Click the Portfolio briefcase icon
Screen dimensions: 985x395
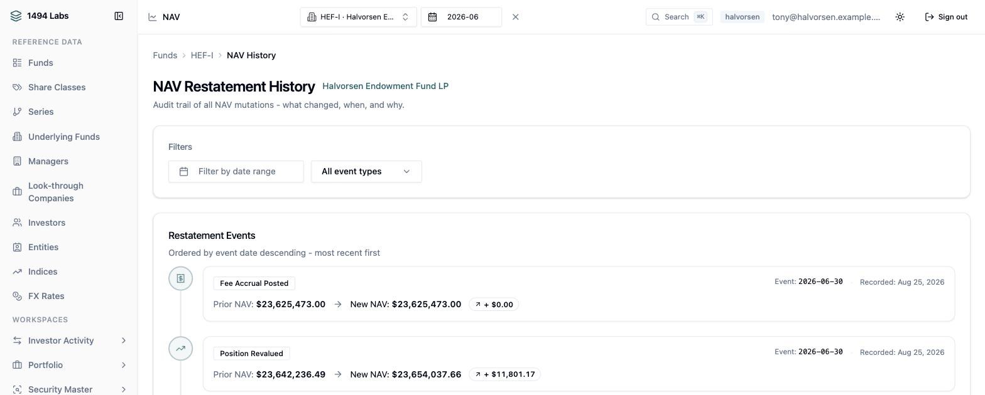coord(17,365)
